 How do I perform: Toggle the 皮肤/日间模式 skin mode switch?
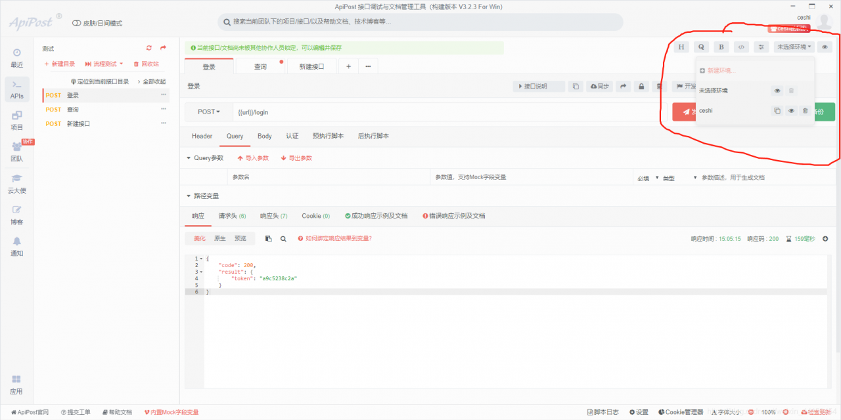pyautogui.click(x=76, y=23)
